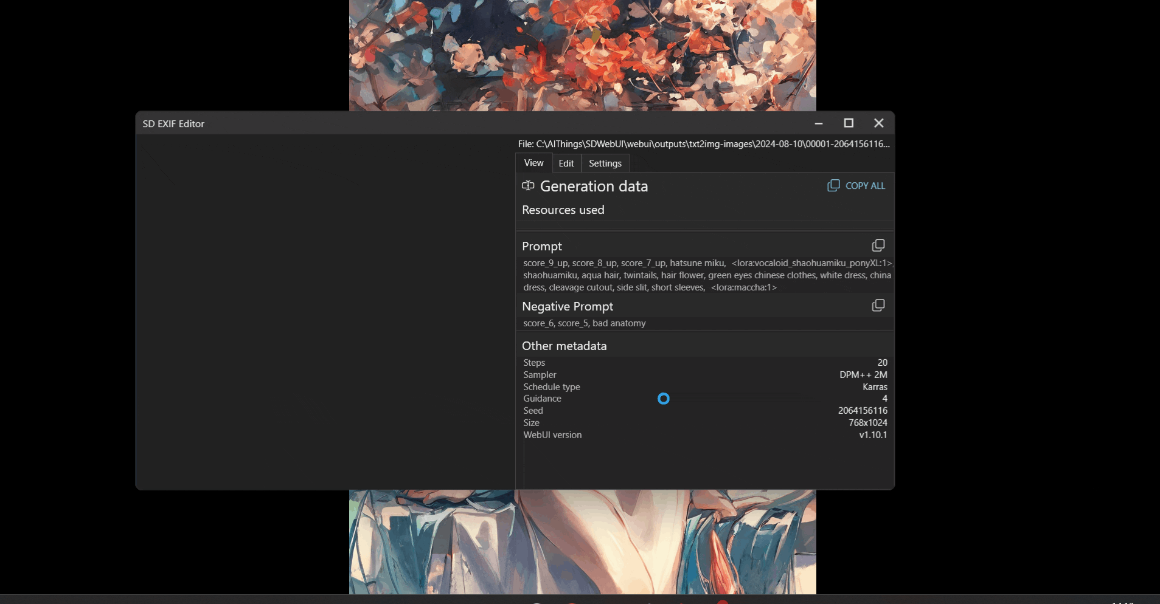The width and height of the screenshot is (1160, 604).
Task: Click the Generation data title
Action: coord(594,186)
